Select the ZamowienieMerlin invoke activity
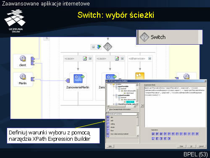Image resolution: width=210 pixels, height=158 pixels. click(78, 78)
